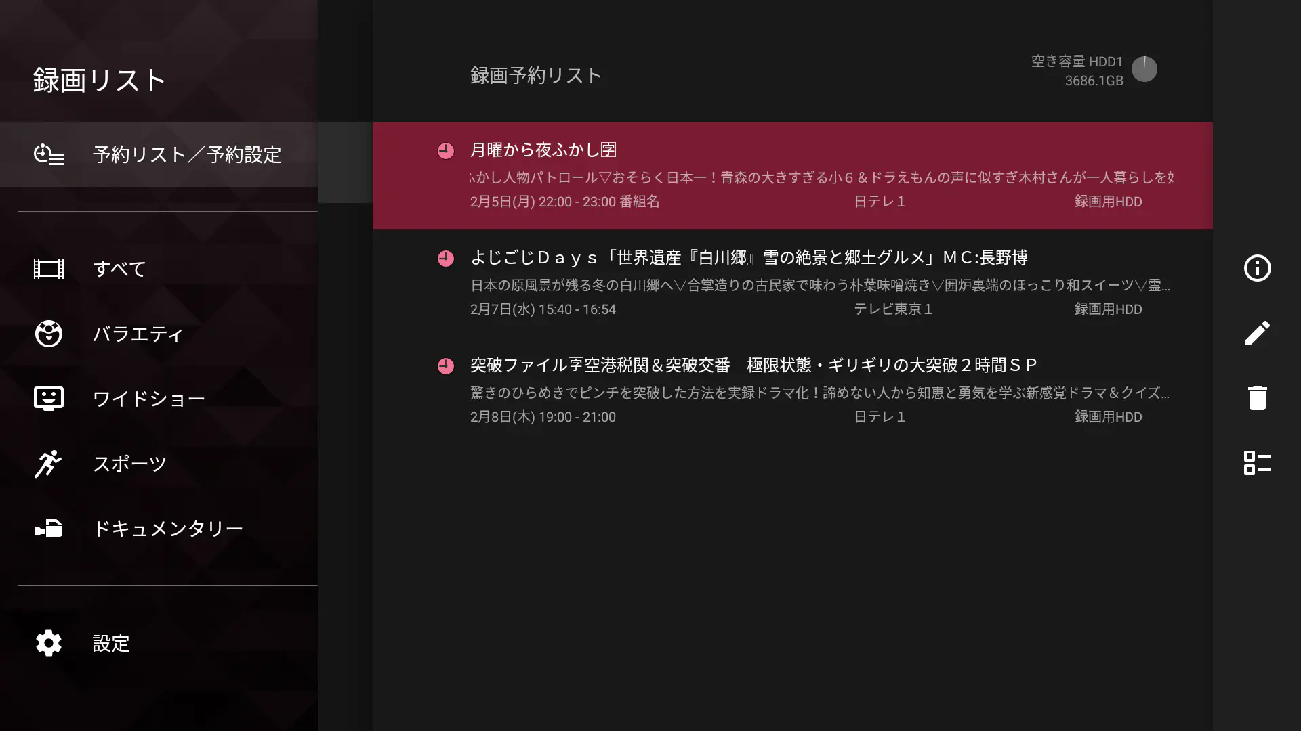The image size is (1301, 731).
Task: Select the pencil edit icon
Action: pyautogui.click(x=1258, y=333)
